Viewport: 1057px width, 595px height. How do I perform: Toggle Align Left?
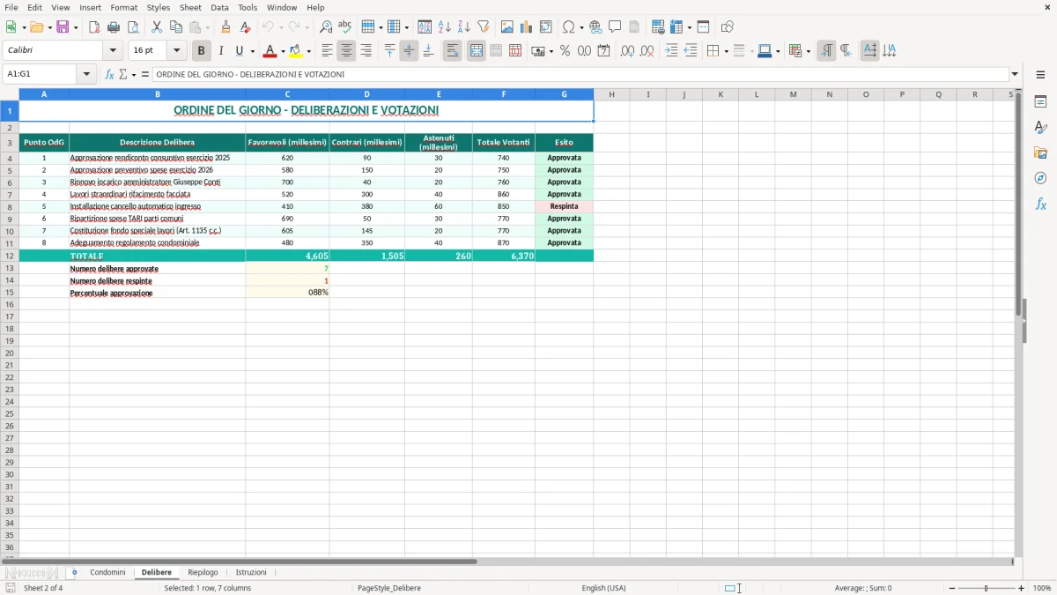click(x=327, y=51)
